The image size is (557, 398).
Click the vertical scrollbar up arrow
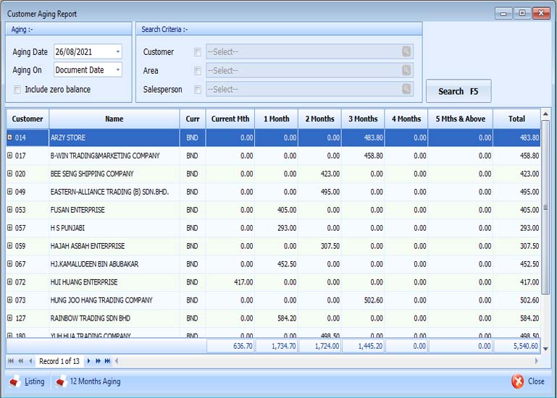pyautogui.click(x=545, y=114)
